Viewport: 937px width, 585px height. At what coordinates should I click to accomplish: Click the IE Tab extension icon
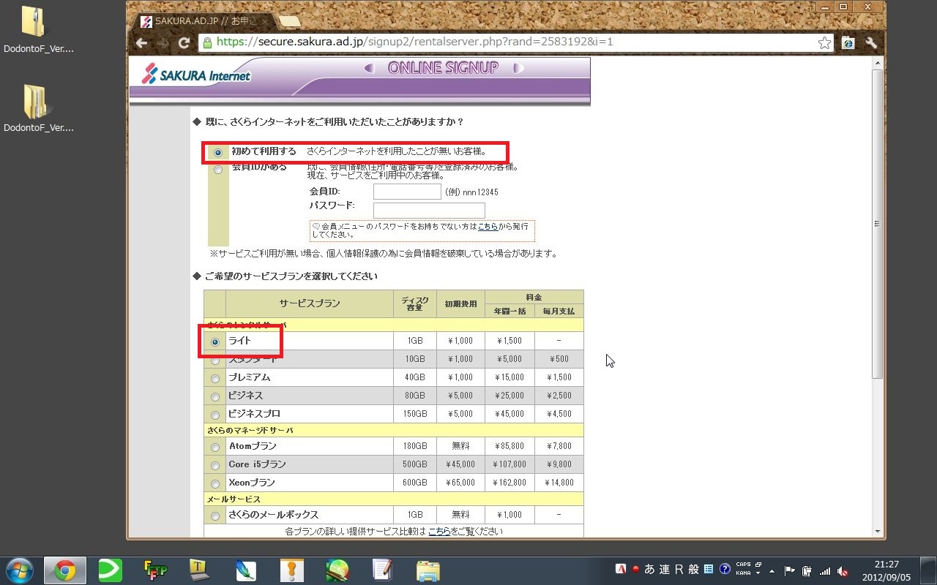pyautogui.click(x=848, y=42)
